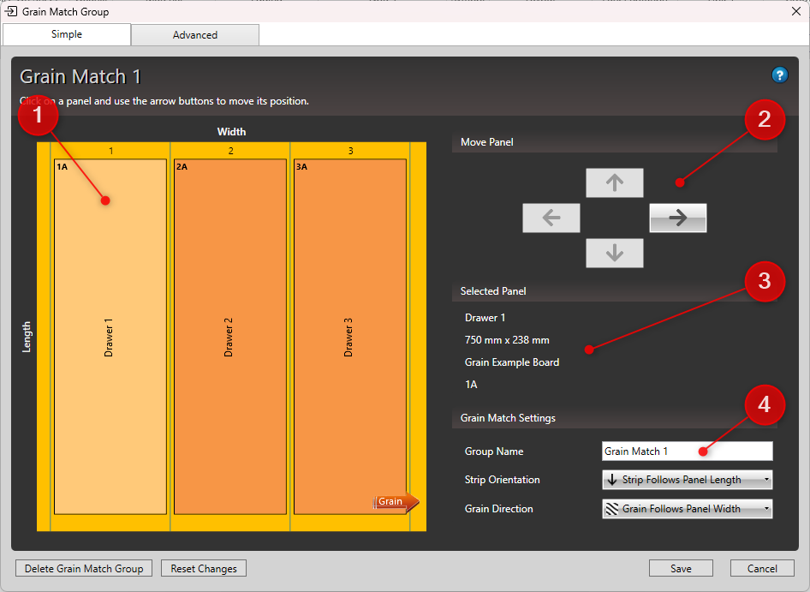The image size is (810, 592).
Task: Select the Drawer 2 panel
Action: [x=229, y=337]
